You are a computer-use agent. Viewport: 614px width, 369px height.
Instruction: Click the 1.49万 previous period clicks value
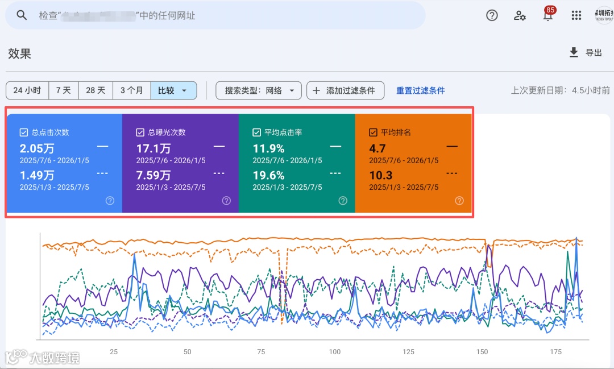[x=37, y=175]
